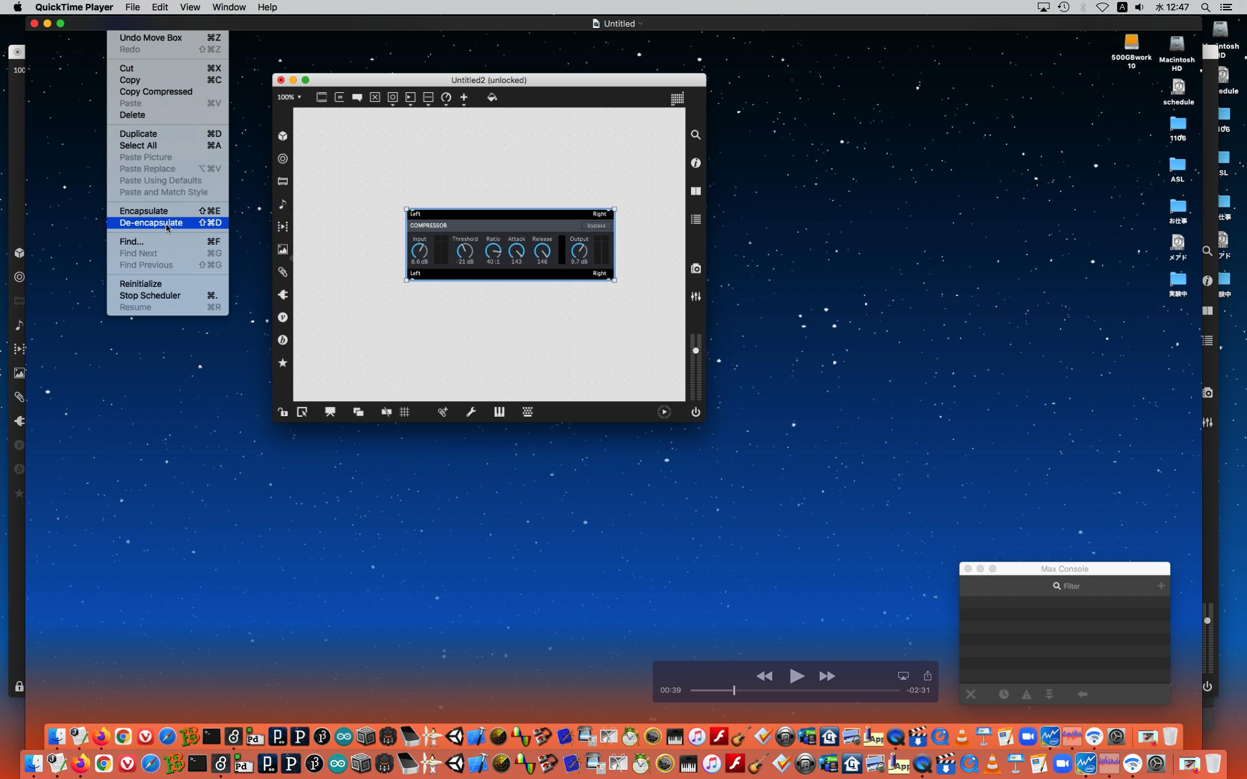
Task: Toggle the grid display in bottom toolbar
Action: pos(405,412)
